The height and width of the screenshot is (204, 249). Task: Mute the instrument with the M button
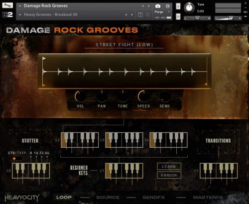178,17
